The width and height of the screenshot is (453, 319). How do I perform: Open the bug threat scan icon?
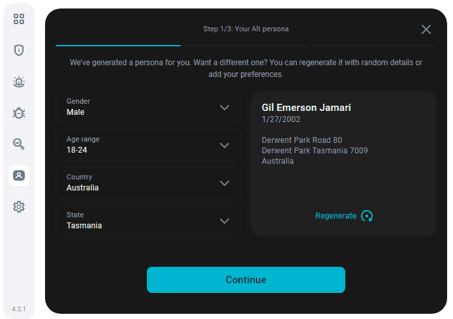[x=19, y=113]
